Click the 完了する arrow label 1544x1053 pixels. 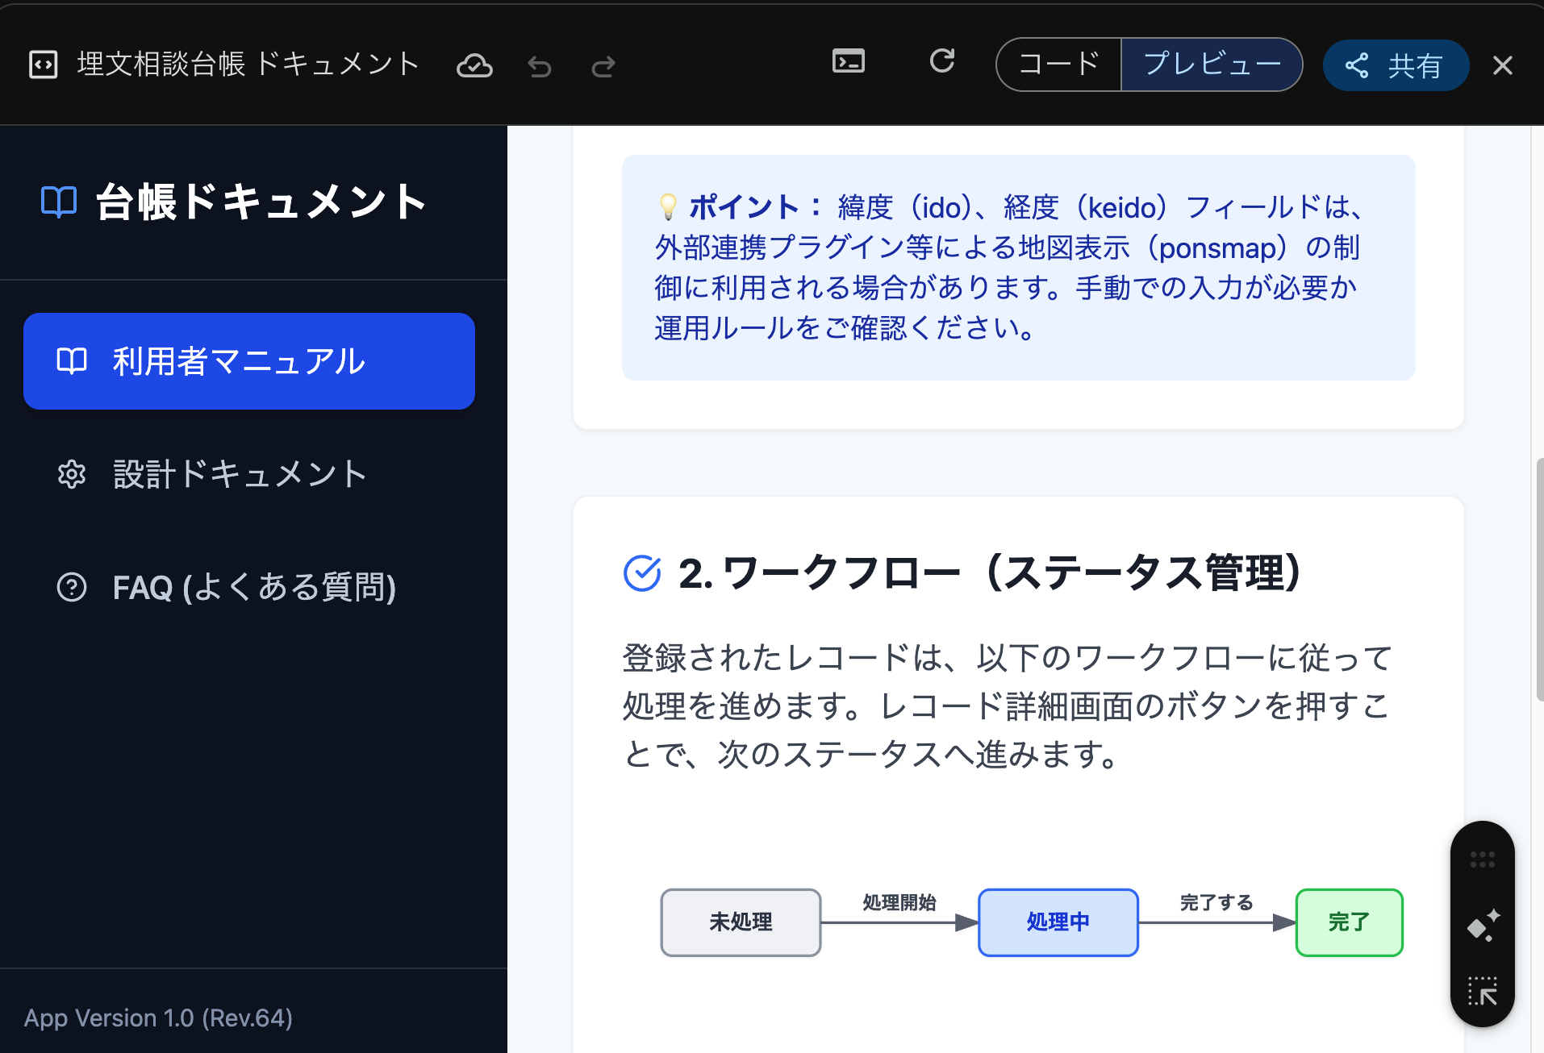point(1216,902)
